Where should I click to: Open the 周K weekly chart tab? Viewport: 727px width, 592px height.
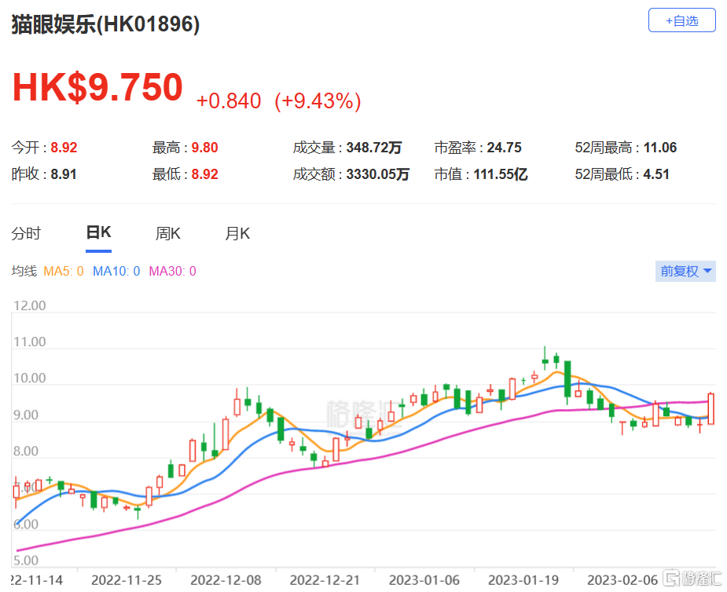168,233
